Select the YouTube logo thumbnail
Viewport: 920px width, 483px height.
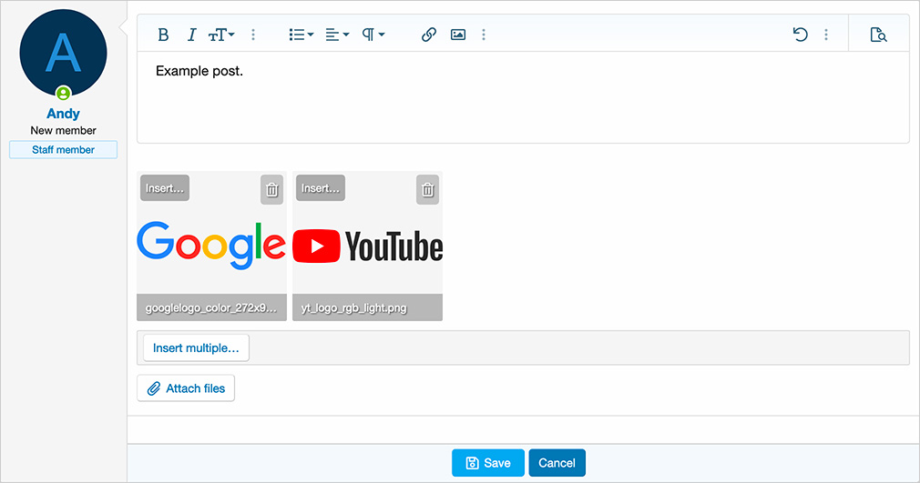(368, 247)
